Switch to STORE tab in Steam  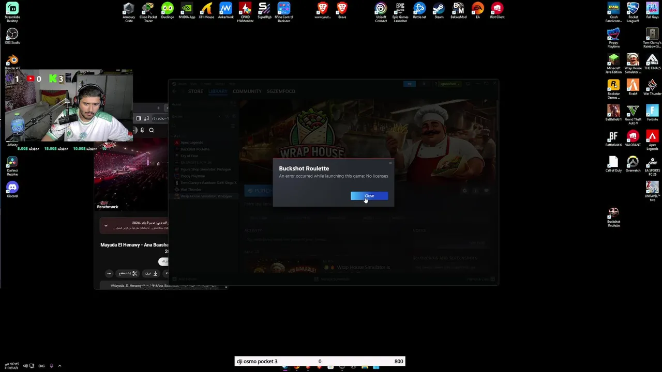pyautogui.click(x=195, y=91)
